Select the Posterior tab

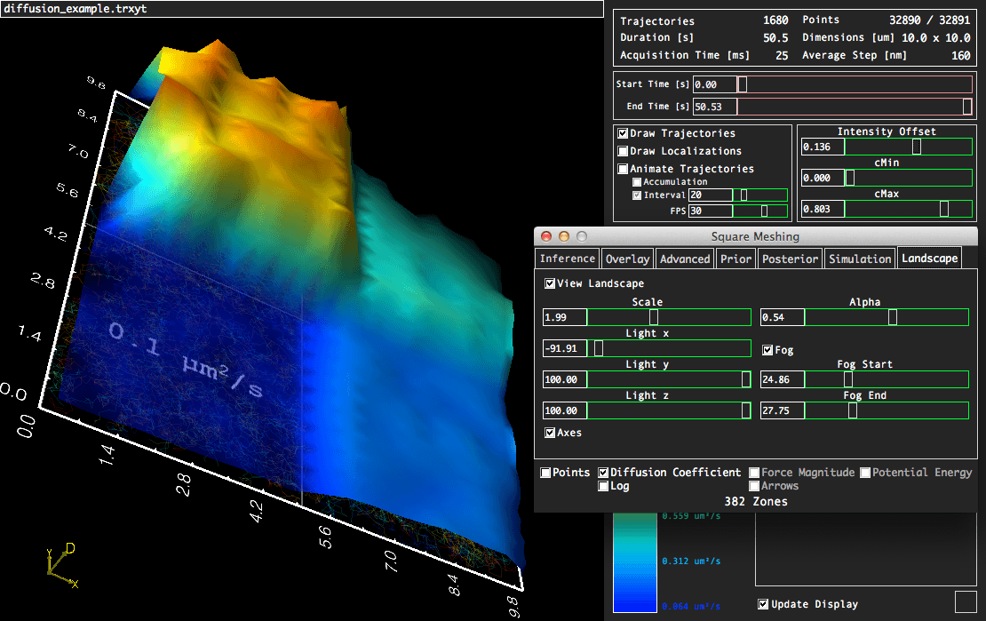click(790, 259)
